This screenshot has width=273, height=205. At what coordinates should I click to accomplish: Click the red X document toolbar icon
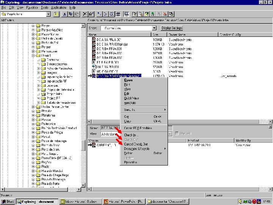tap(165, 14)
